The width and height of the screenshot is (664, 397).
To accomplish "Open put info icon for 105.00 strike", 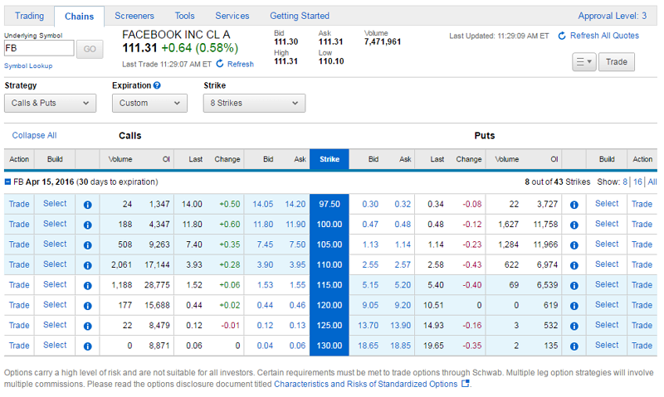I will pos(574,245).
